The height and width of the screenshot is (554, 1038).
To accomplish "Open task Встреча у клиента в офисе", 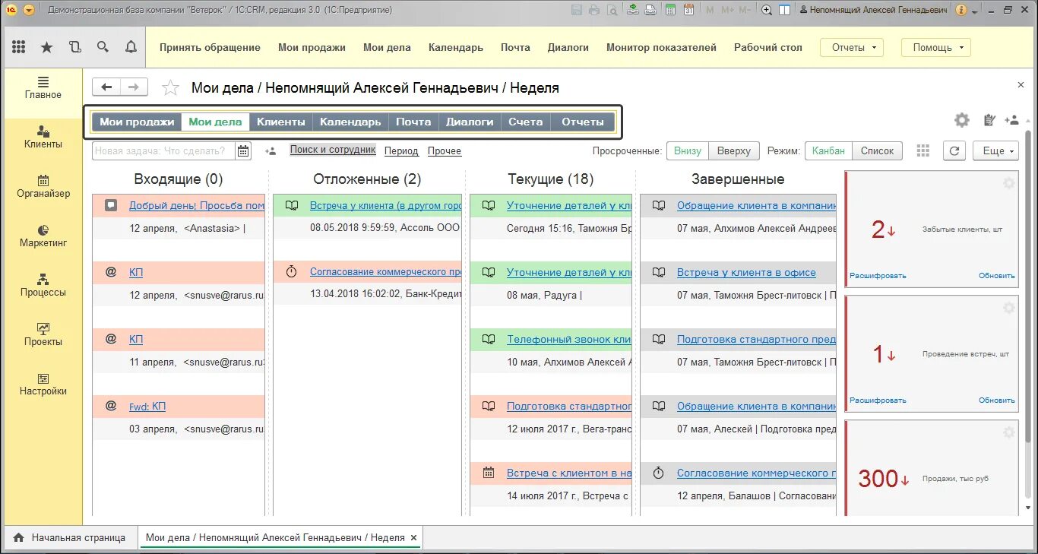I will (746, 272).
